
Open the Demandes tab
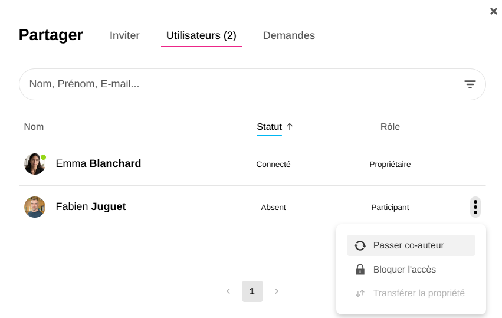pos(289,35)
